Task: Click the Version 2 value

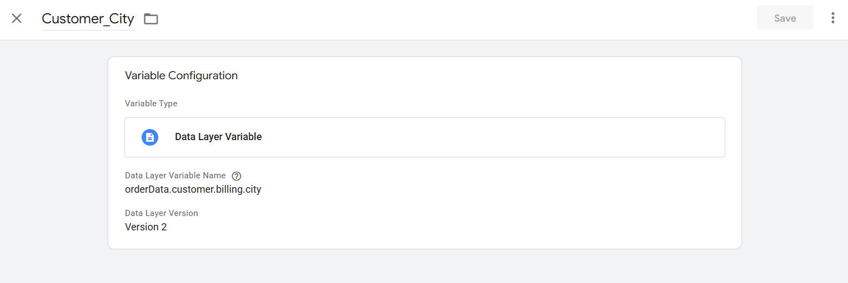Action: [x=145, y=227]
